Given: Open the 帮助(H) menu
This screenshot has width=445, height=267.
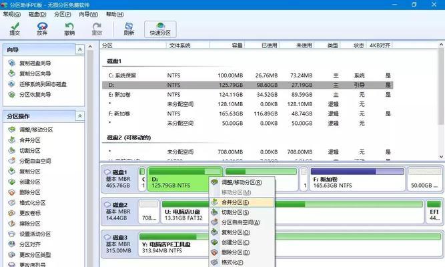Looking at the screenshot, I should (x=115, y=14).
